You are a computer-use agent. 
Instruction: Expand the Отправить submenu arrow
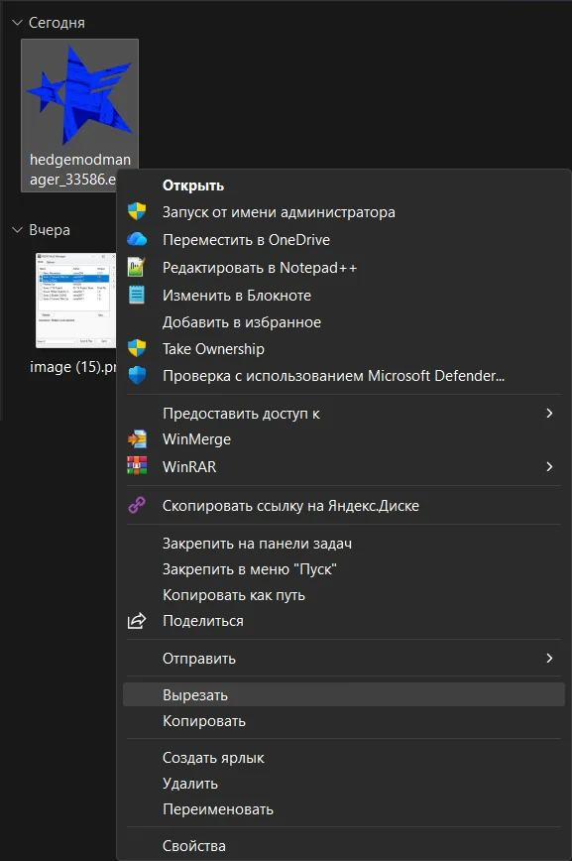(549, 658)
